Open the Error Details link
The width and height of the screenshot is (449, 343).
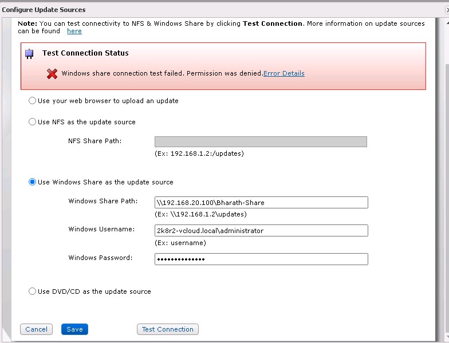pyautogui.click(x=283, y=73)
